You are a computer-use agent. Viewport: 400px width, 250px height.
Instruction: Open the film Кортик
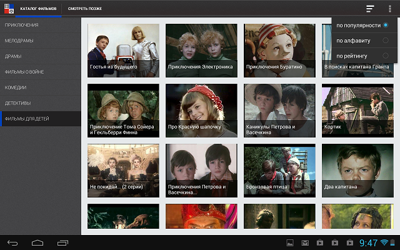pyautogui.click(x=357, y=111)
